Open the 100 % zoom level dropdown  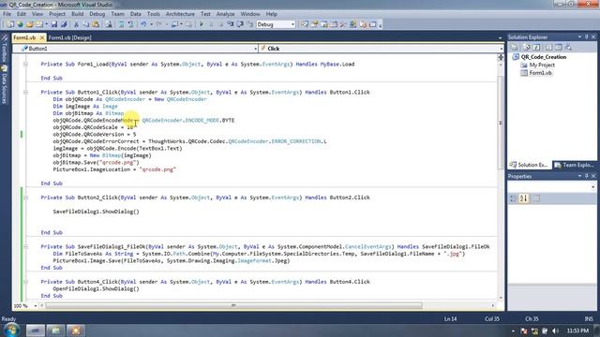36,306
